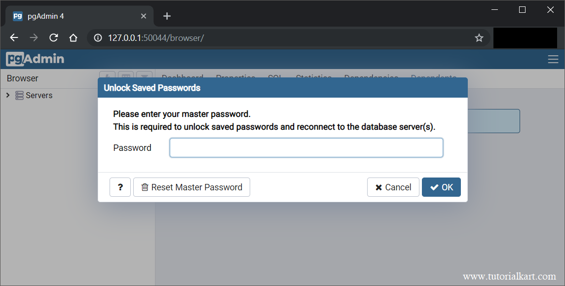Click the filter dropdown arrow above the dialog
Image resolution: width=565 pixels, height=286 pixels.
145,76
